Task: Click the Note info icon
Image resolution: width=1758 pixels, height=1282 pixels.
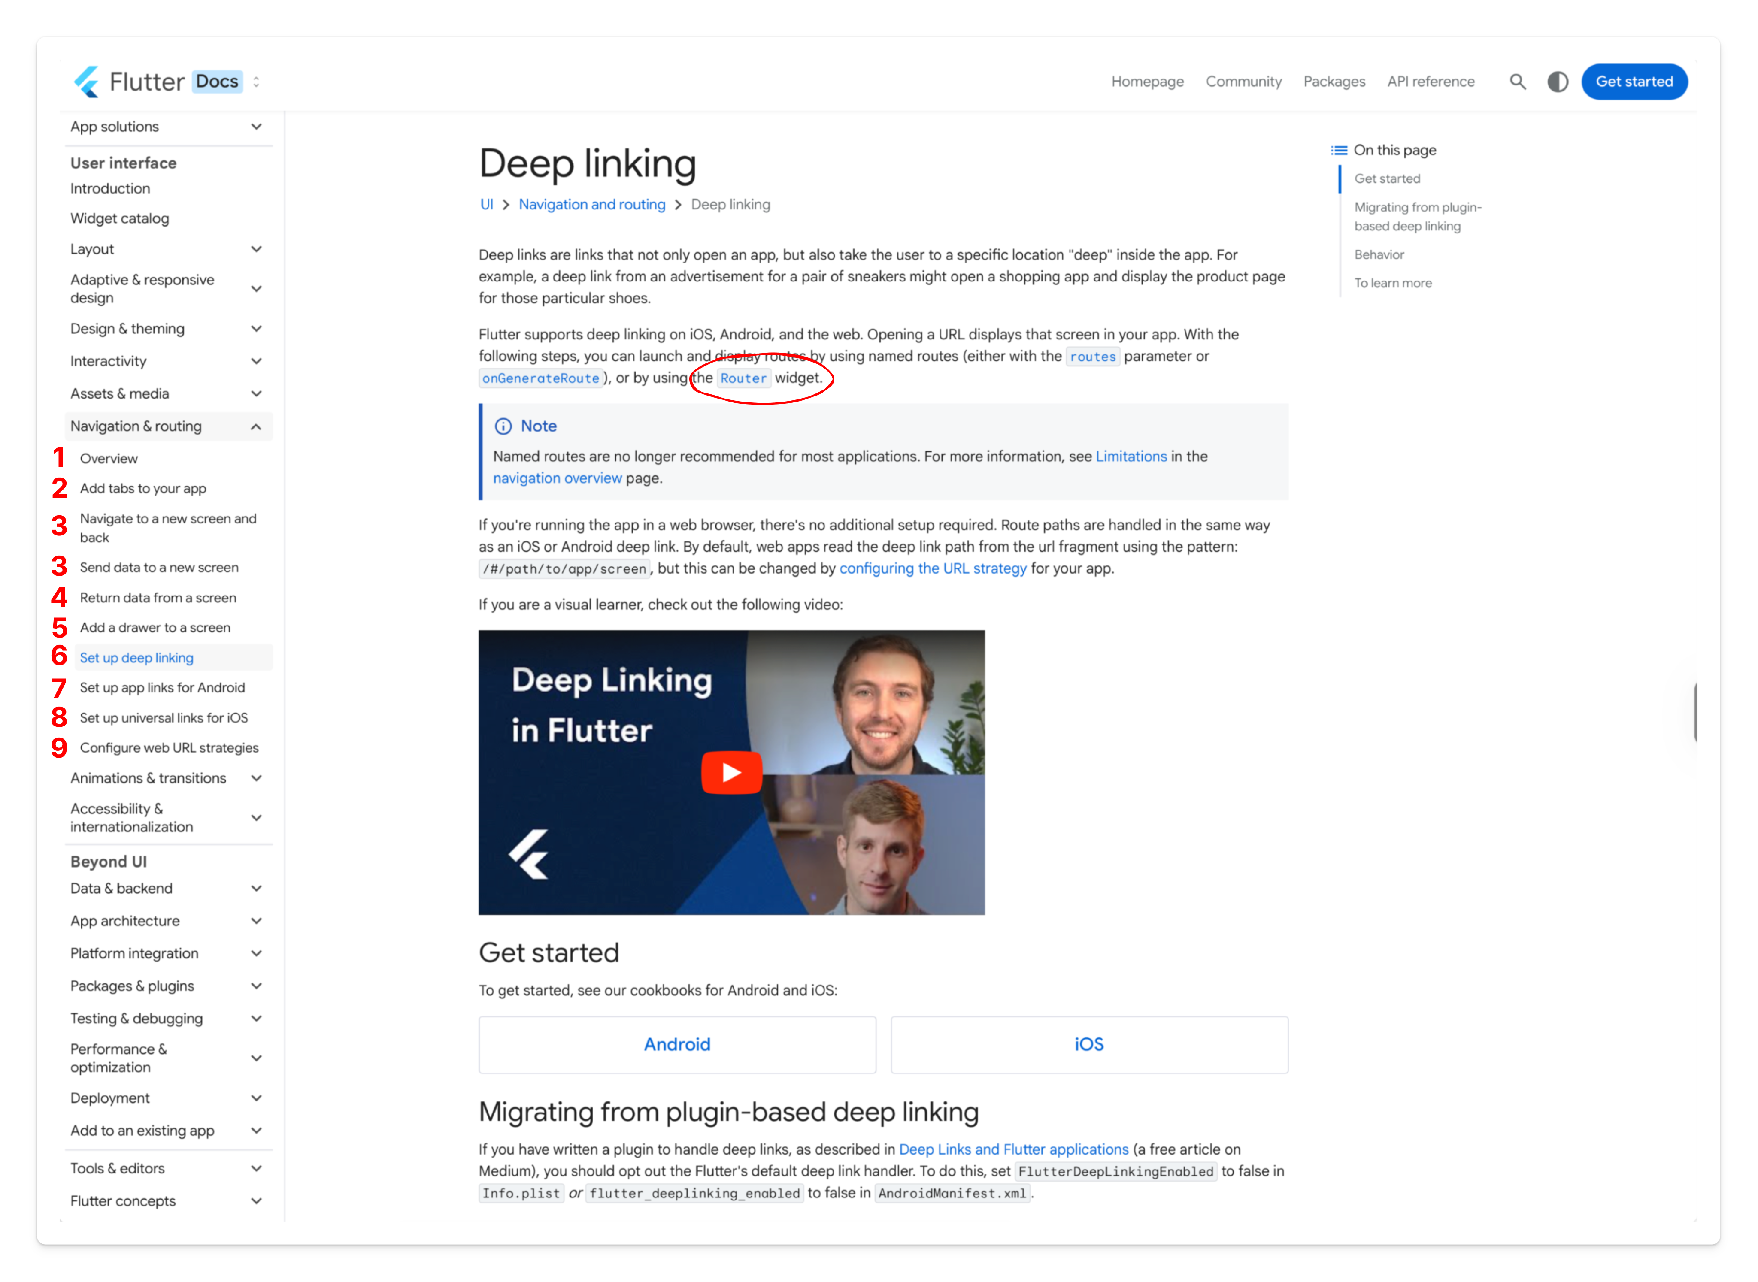Action: 504,426
